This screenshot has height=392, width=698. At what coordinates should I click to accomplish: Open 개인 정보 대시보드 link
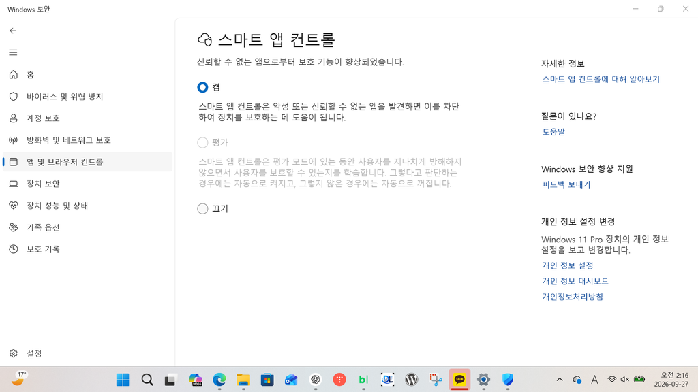575,281
